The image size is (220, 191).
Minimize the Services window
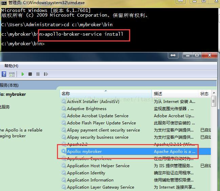tap(188, 55)
